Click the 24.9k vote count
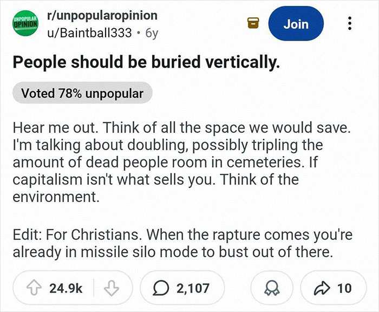This screenshot has width=379, height=312. pyautogui.click(x=66, y=288)
